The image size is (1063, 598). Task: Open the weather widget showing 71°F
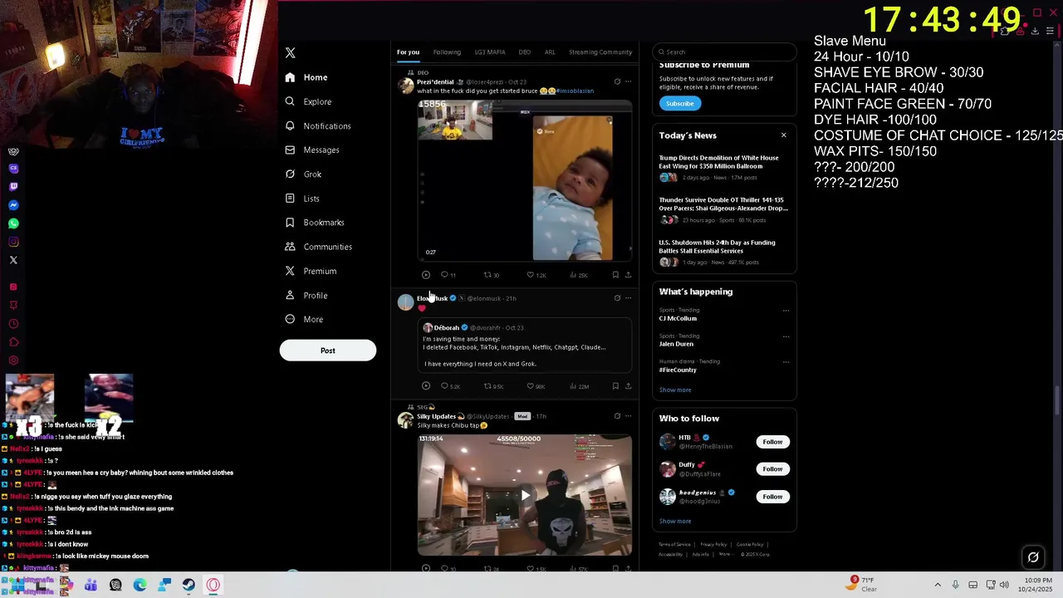click(863, 585)
